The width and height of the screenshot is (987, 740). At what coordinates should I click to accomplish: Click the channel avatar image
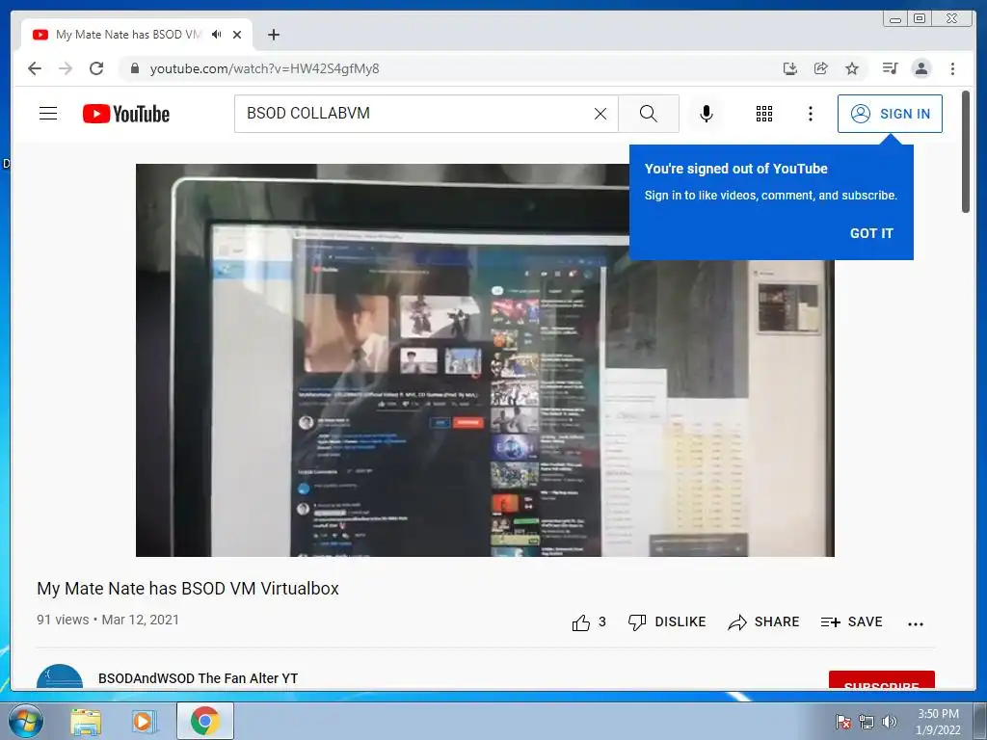[60, 676]
